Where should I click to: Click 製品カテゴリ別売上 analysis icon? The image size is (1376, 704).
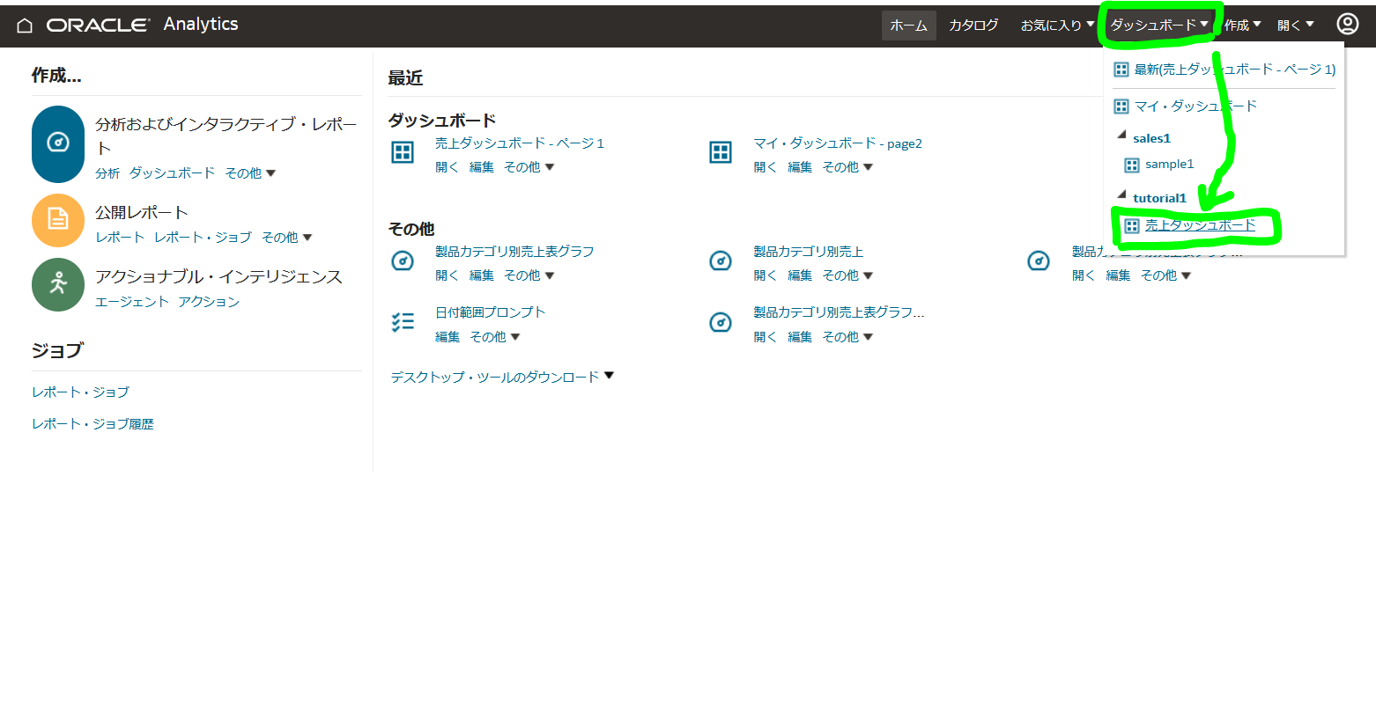pos(721,260)
